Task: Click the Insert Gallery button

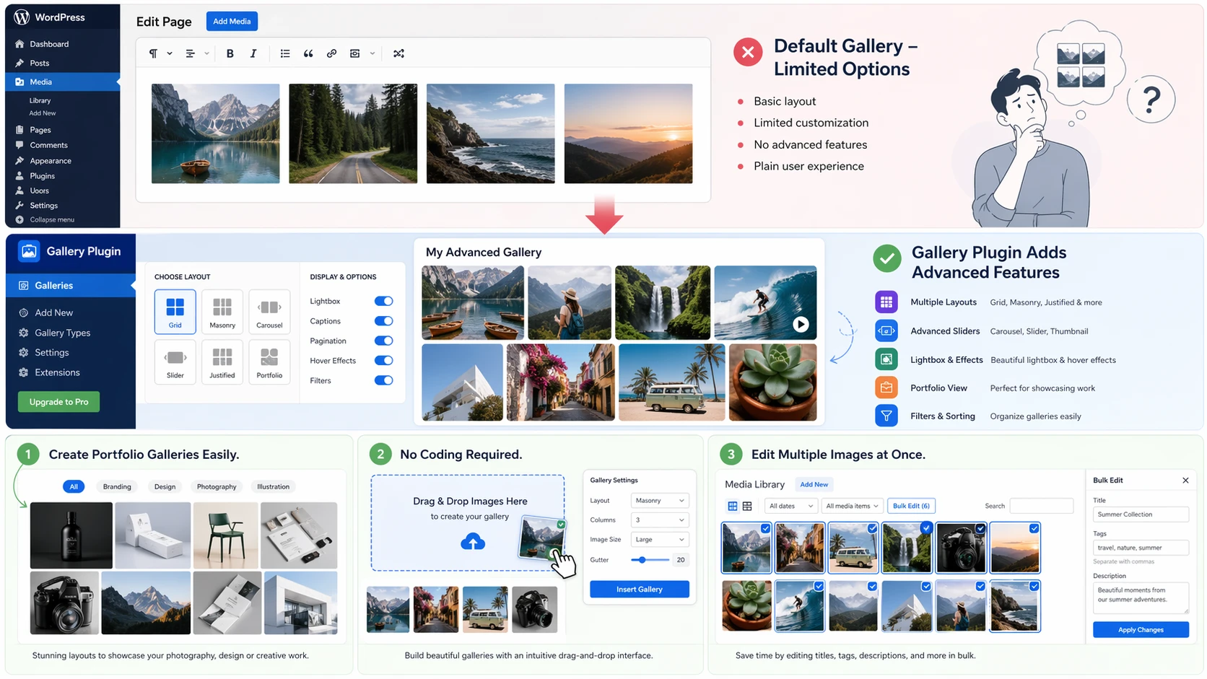Action: tap(640, 590)
